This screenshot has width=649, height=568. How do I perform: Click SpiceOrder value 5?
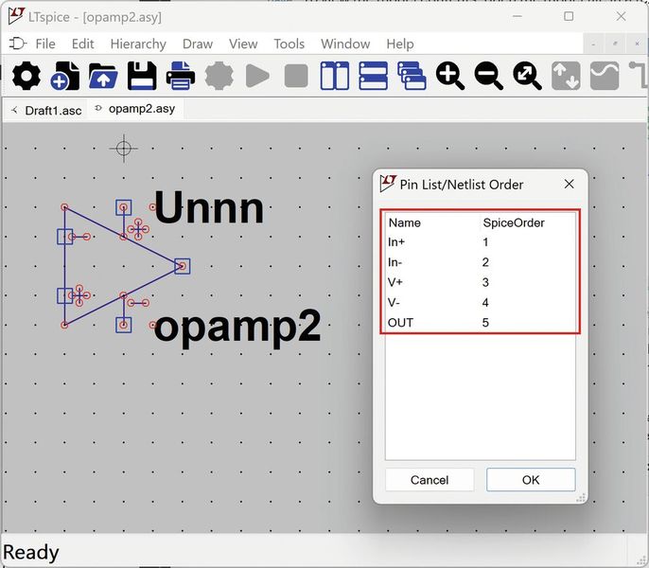click(x=485, y=322)
